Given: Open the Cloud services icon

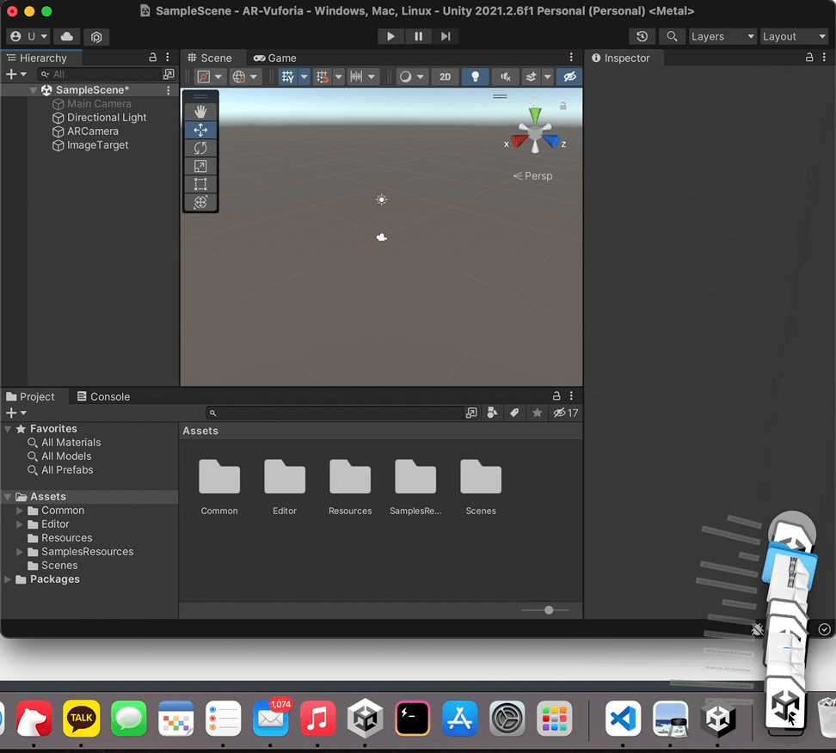Looking at the screenshot, I should tap(66, 36).
